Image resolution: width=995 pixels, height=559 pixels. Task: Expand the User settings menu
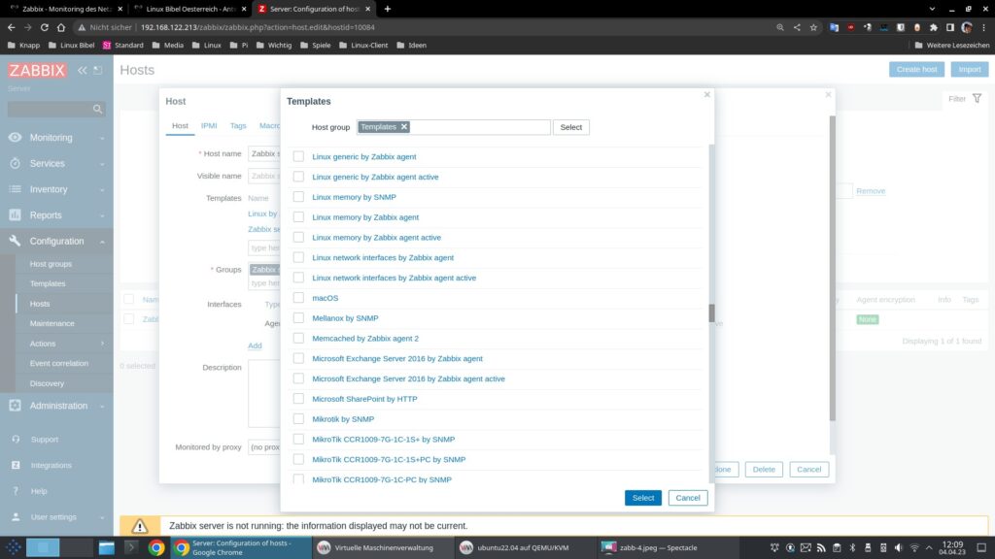coord(102,518)
